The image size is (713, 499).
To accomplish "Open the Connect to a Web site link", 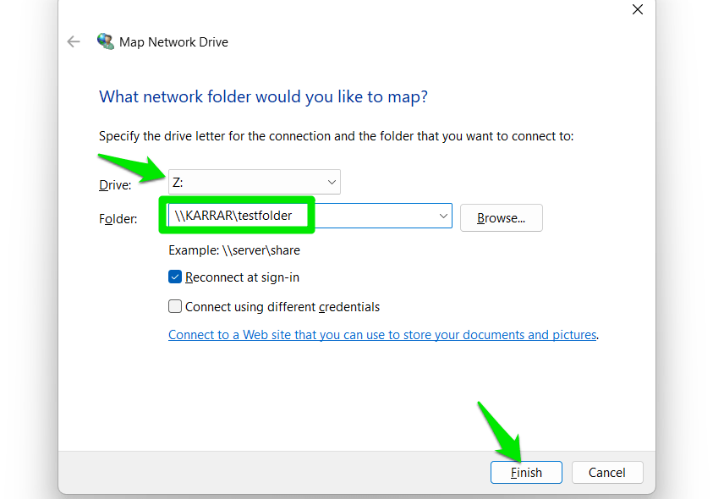I will [x=382, y=335].
